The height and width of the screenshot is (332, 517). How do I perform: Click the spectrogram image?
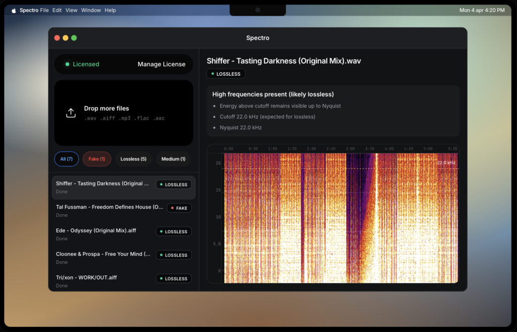click(341, 218)
